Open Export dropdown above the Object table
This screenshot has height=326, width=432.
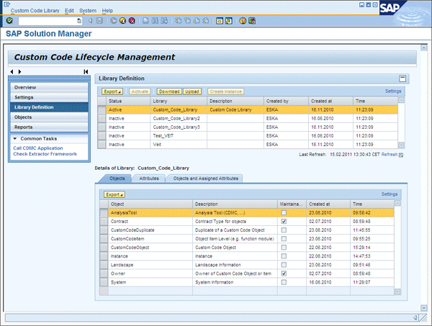114,194
